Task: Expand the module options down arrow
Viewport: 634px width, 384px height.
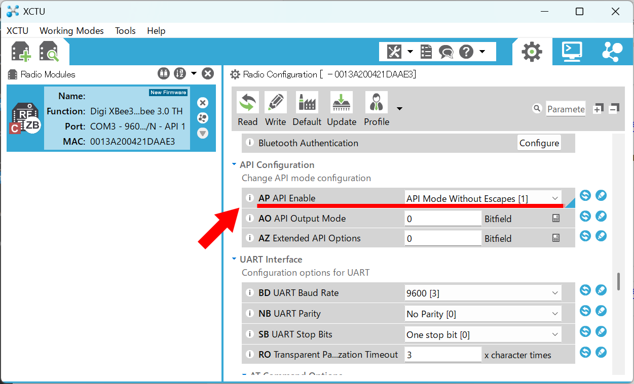Action: pos(203,133)
